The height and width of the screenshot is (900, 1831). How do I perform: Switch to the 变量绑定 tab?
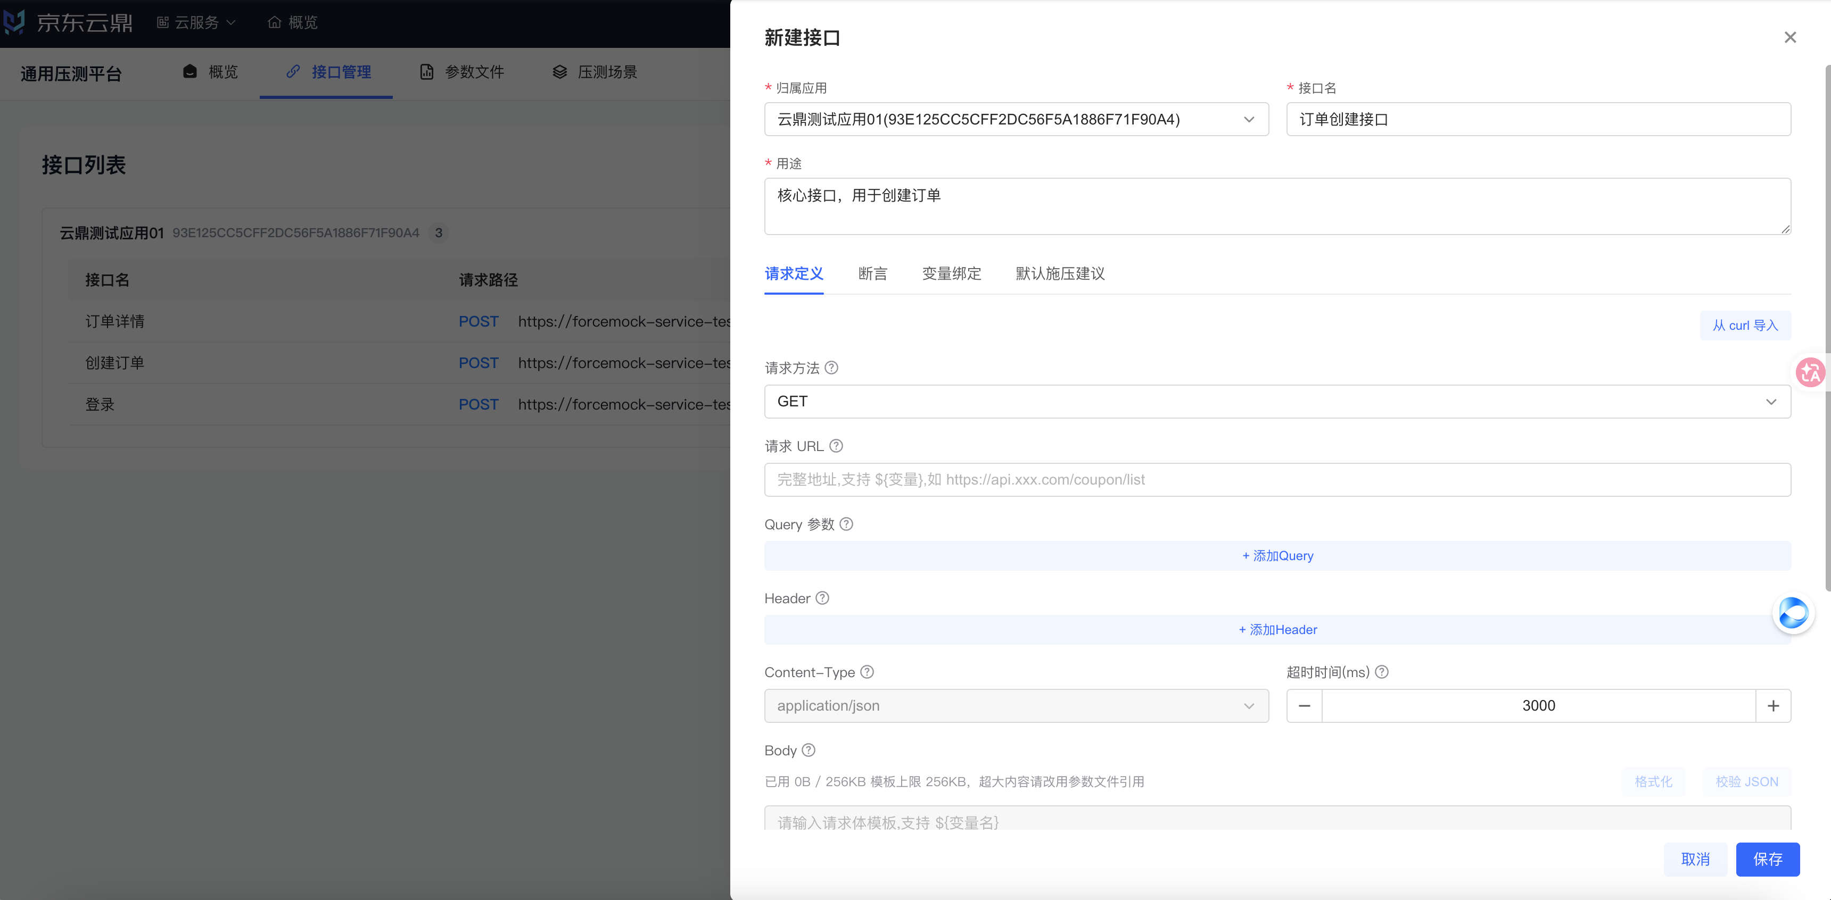click(x=951, y=273)
